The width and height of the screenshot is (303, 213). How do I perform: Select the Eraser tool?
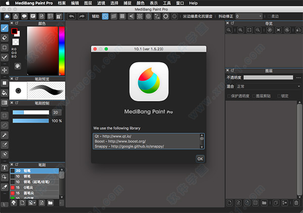click(x=5, y=38)
